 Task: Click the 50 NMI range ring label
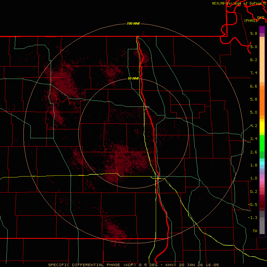point(133,78)
